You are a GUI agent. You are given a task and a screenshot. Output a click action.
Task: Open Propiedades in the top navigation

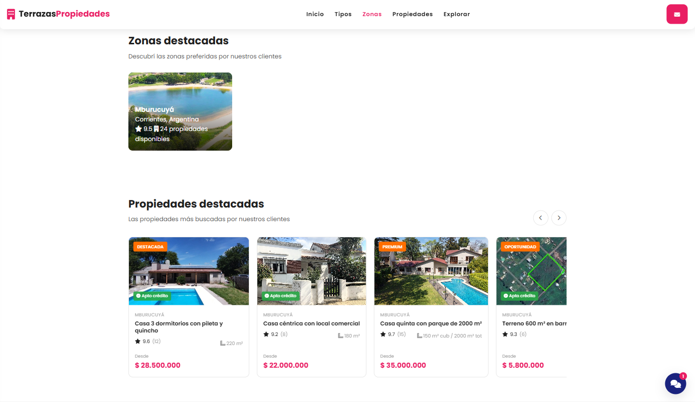(412, 14)
